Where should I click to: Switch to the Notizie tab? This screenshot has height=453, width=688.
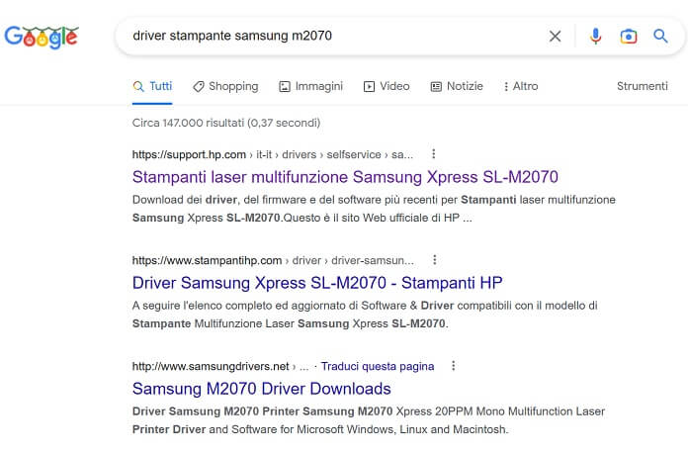click(457, 86)
